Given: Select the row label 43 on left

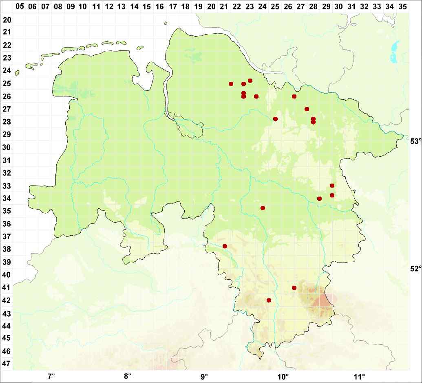Looking at the screenshot, I should [x=7, y=313].
